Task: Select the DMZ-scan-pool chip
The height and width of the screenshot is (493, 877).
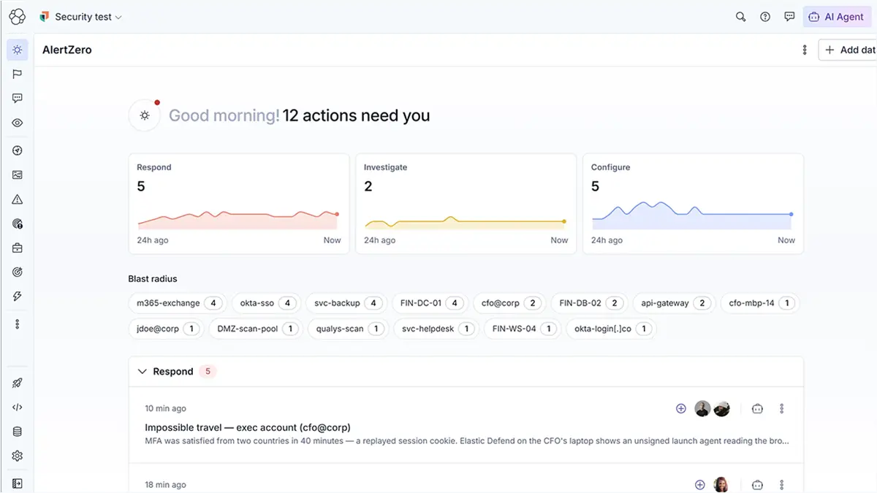Action: coord(255,329)
